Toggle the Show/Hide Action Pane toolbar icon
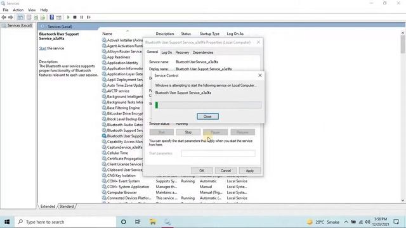Image resolution: width=406 pixels, height=228 pixels. 59,17
